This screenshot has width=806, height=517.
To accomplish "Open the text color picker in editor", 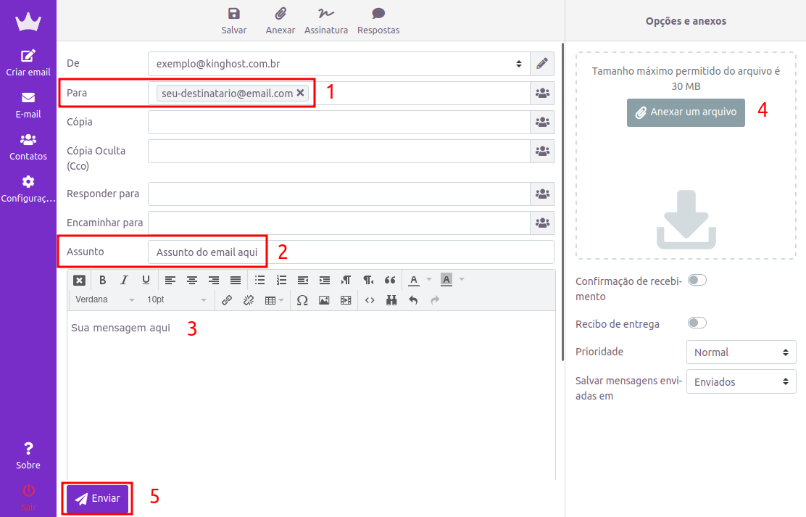I will click(414, 280).
